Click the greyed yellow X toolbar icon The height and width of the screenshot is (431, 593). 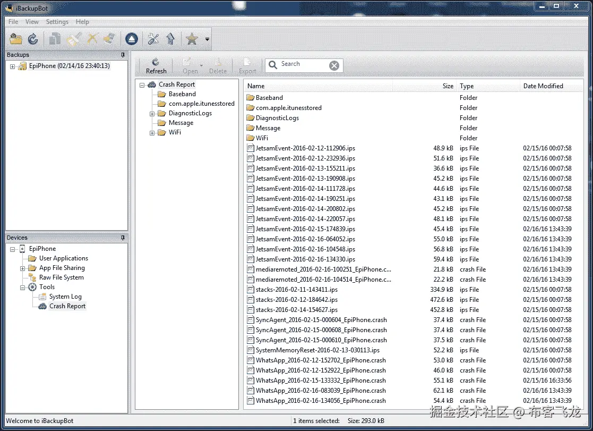tap(92, 39)
